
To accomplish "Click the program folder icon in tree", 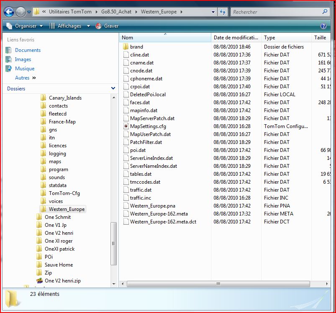I will (43, 169).
